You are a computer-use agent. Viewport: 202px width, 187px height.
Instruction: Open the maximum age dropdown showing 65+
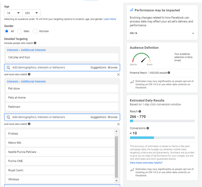point(31,13)
